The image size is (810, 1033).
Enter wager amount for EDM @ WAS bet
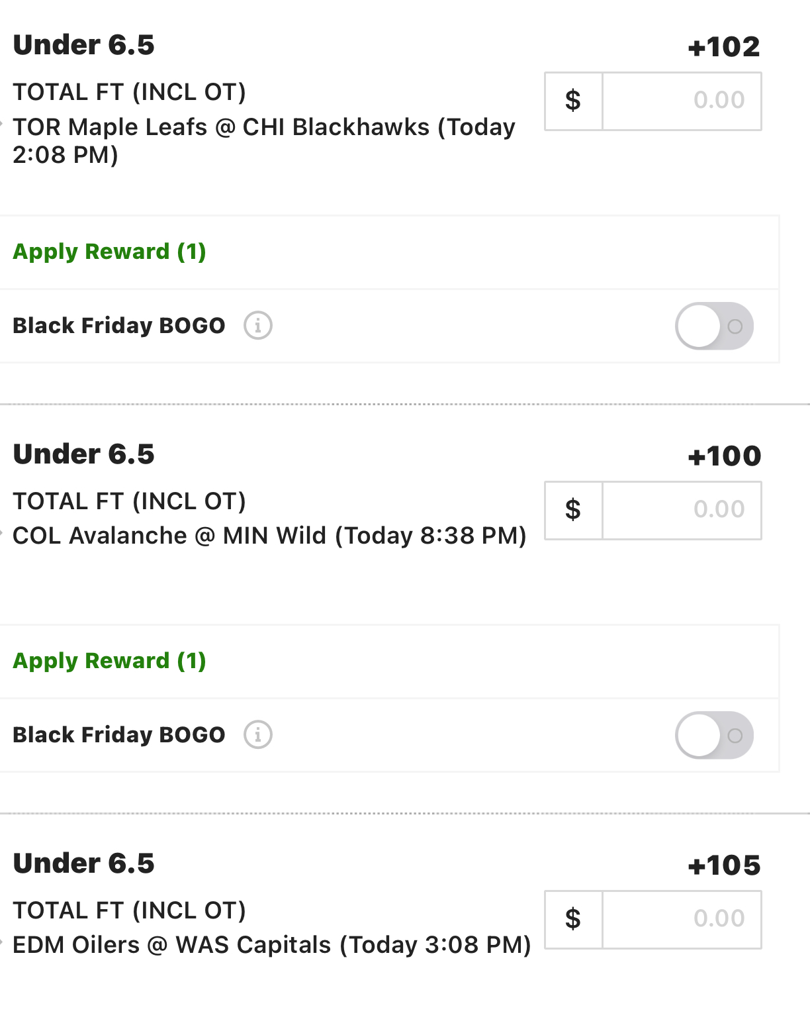tap(682, 920)
